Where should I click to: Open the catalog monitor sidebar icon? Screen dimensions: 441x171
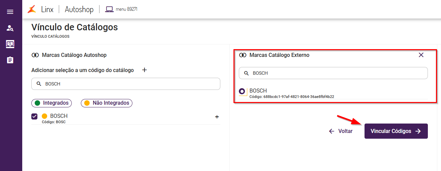(x=10, y=44)
